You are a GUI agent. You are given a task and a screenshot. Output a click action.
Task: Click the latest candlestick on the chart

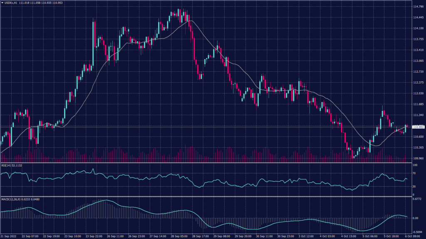406,128
